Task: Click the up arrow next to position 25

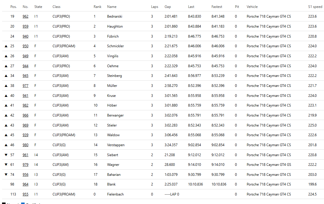Action: click(x=6, y=46)
